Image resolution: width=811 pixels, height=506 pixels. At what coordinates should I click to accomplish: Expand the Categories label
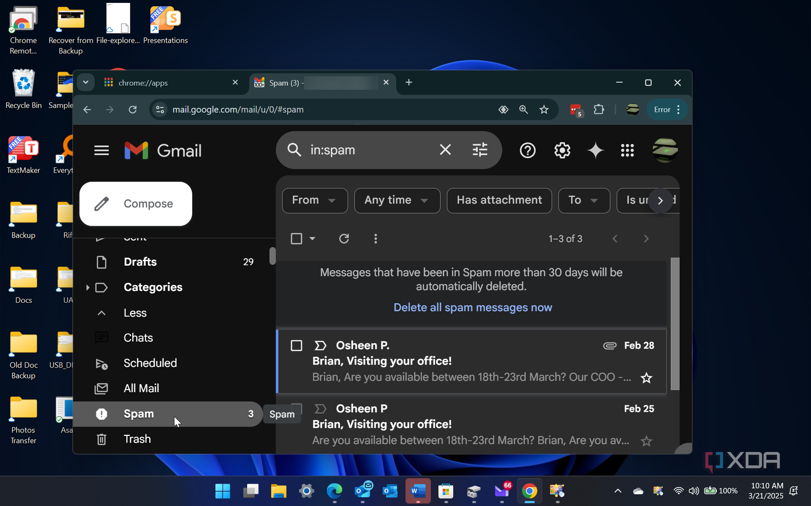point(87,288)
